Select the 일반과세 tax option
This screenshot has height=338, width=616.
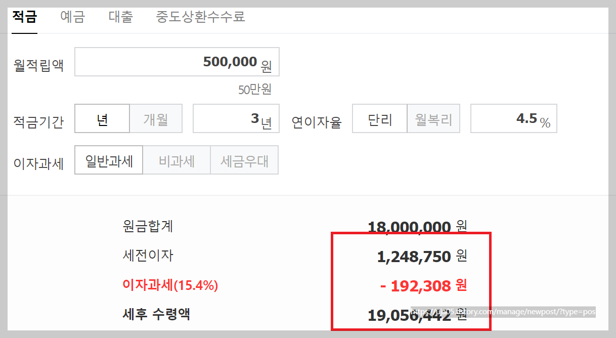click(108, 160)
